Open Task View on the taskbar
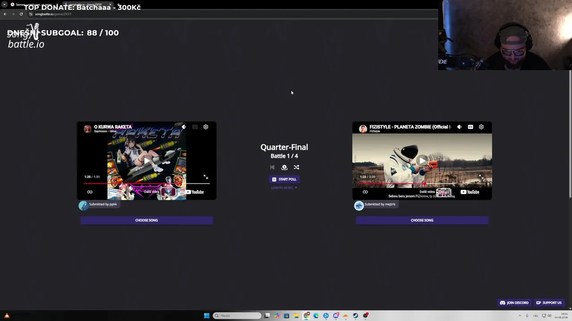The height and width of the screenshot is (321, 572). tap(267, 316)
